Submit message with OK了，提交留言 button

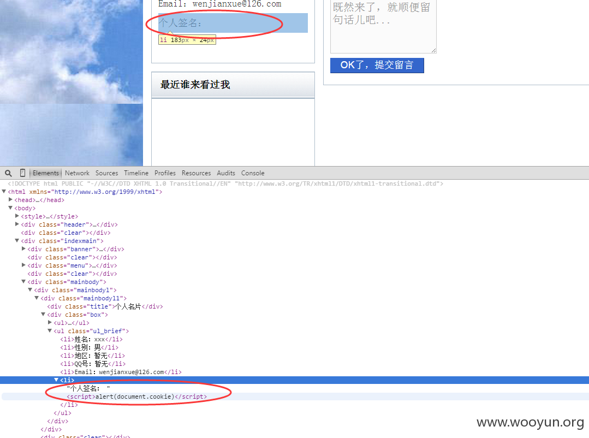point(377,65)
